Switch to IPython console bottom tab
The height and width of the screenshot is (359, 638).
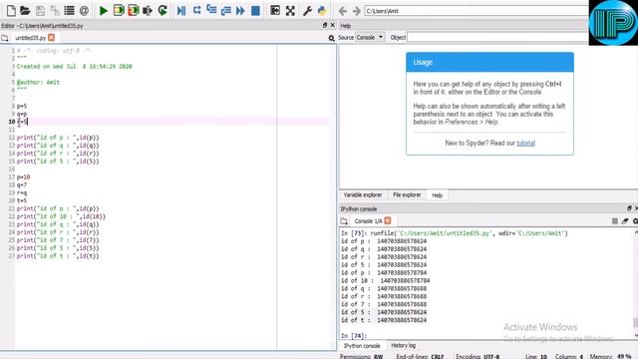[x=362, y=346]
